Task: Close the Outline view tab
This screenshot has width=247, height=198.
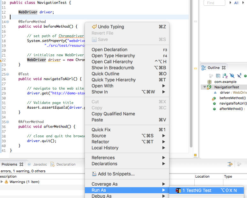Action: pos(224,68)
